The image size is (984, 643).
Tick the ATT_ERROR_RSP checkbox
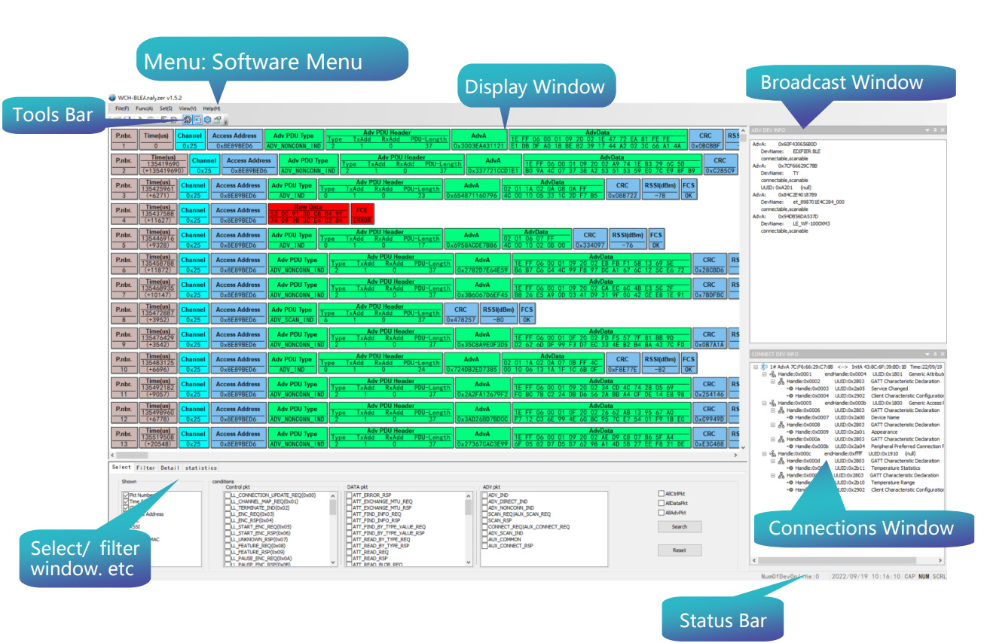tap(349, 495)
